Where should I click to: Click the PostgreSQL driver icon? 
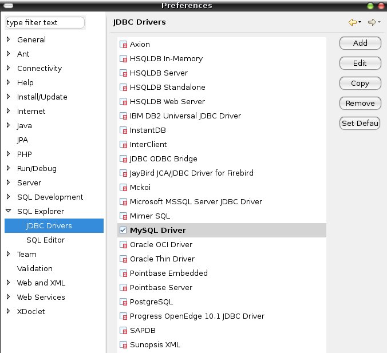coord(123,302)
